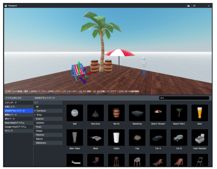
Task: Select the Beach Parasol asset
Action: point(158,113)
